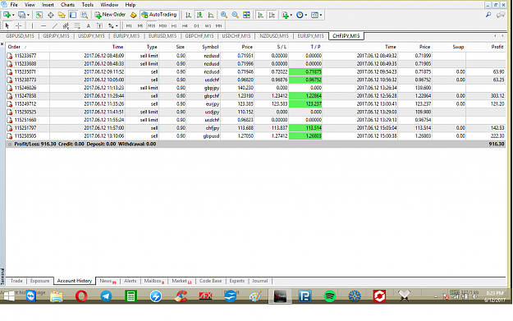
Task: Select the Crosshair tool
Action: [x=19, y=25]
